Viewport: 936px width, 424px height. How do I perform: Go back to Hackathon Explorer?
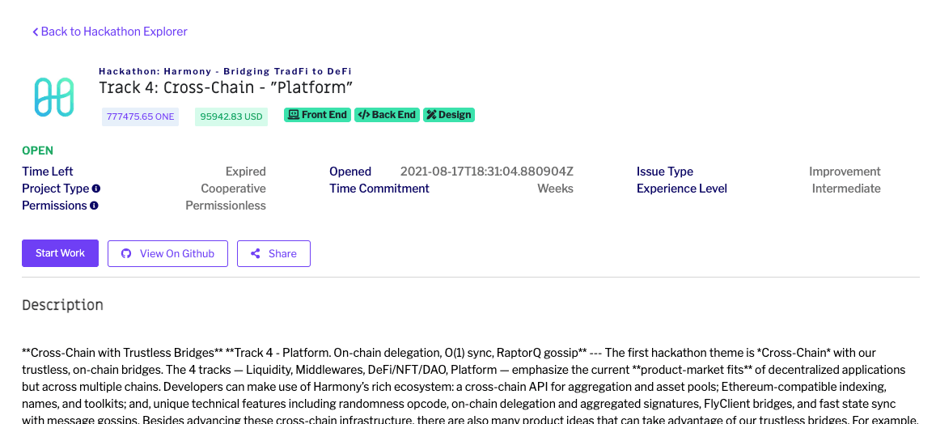point(110,32)
